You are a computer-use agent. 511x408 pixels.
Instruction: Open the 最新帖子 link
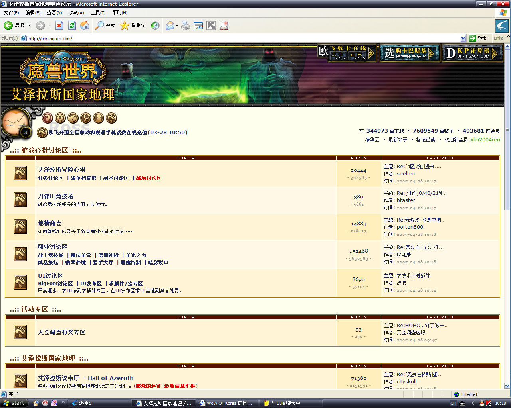(398, 140)
